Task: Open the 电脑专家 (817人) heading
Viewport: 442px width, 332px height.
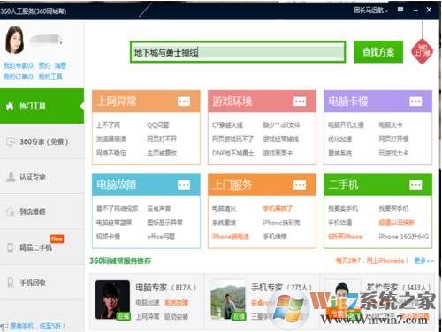Action: point(166,287)
